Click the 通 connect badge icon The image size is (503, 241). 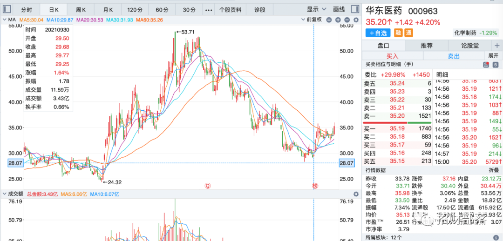point(408,33)
